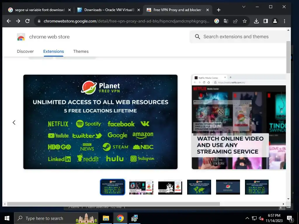Switch to Downloads Oracle VM VirtualBox tab

coord(109,10)
